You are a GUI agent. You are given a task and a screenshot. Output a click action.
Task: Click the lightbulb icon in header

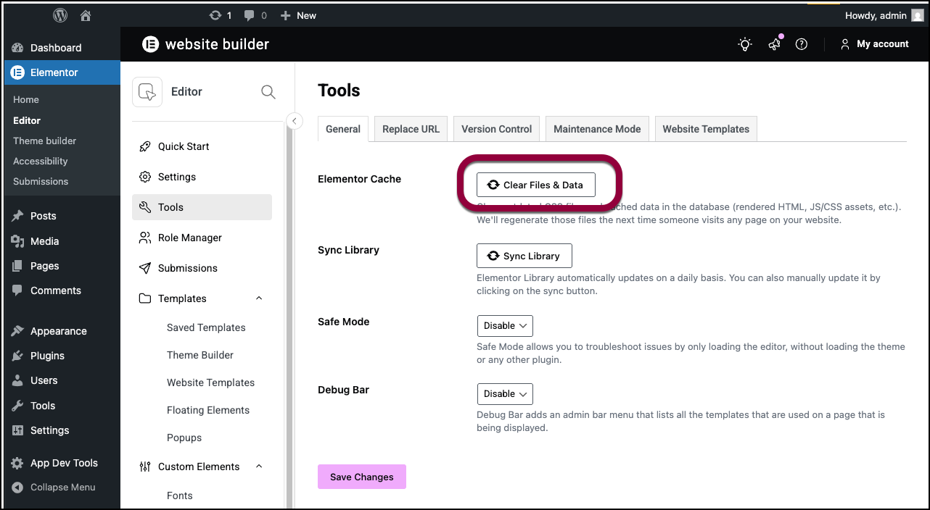(745, 44)
